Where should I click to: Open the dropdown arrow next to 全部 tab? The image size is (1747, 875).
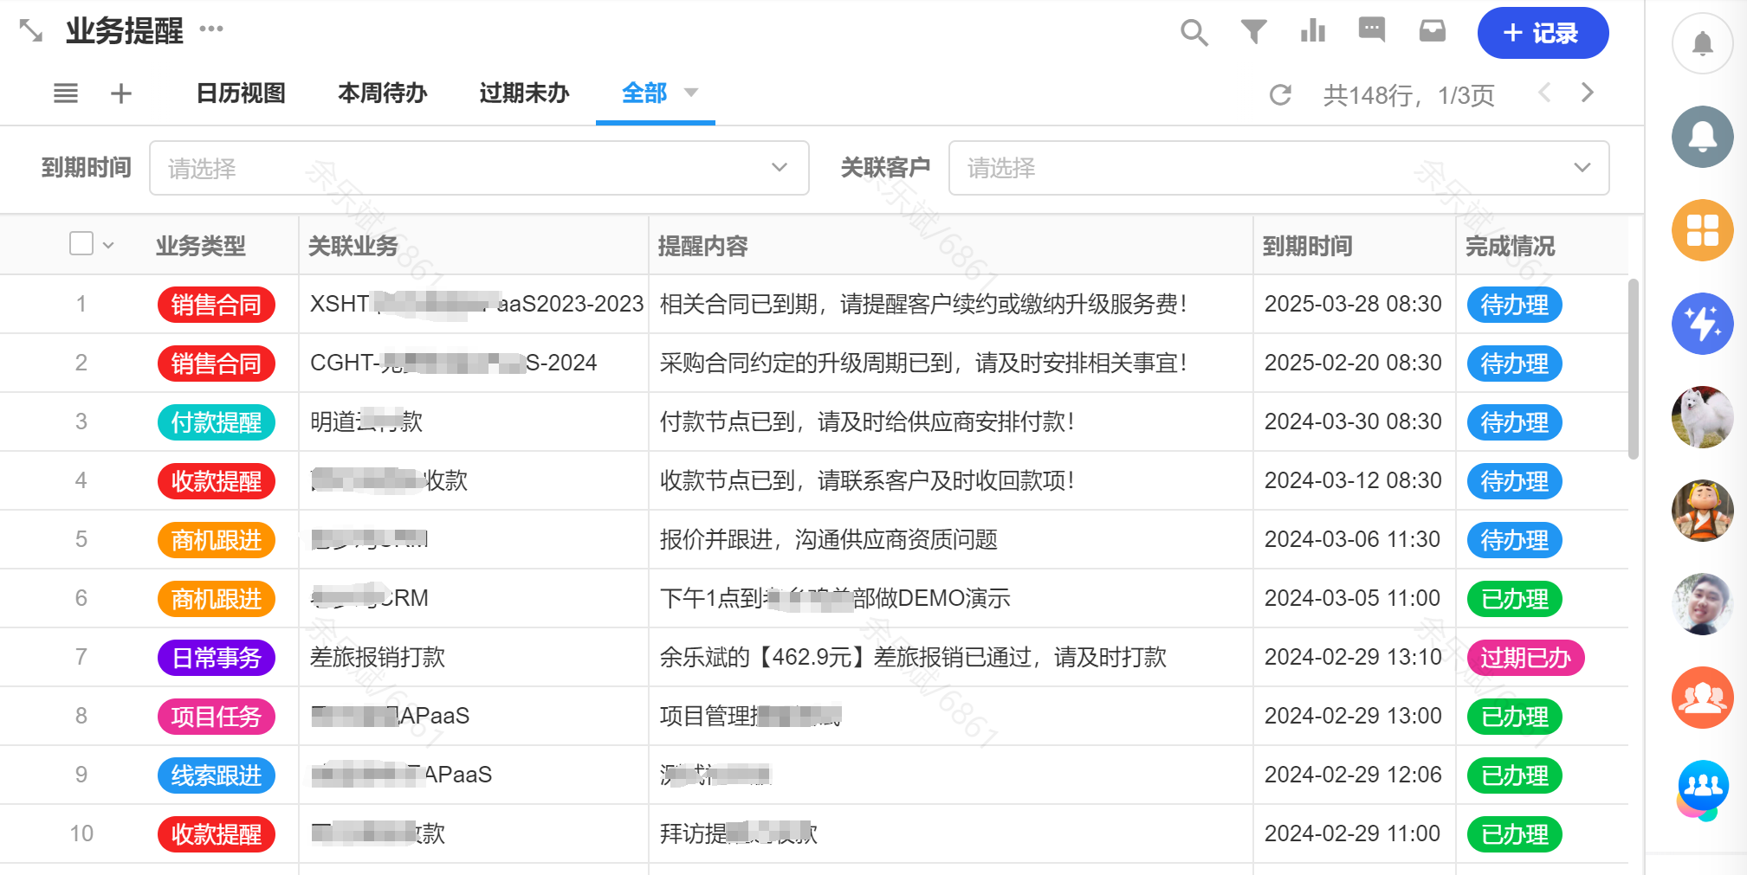click(691, 93)
